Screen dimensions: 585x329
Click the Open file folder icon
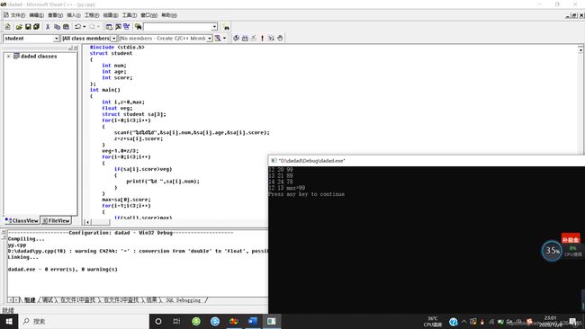(x=19, y=27)
